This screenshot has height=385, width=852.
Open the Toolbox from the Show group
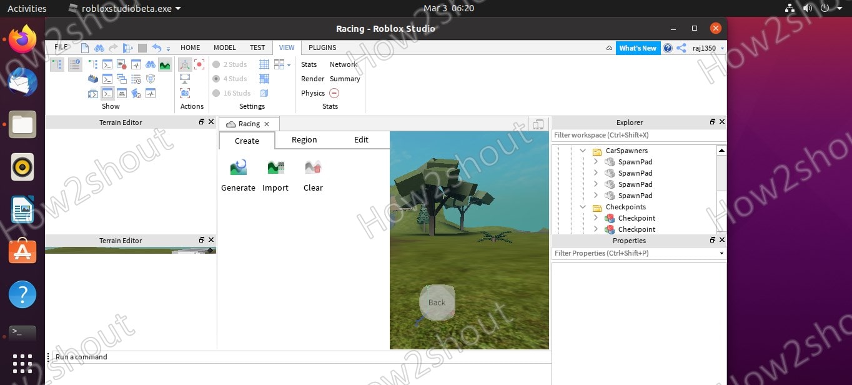[92, 79]
